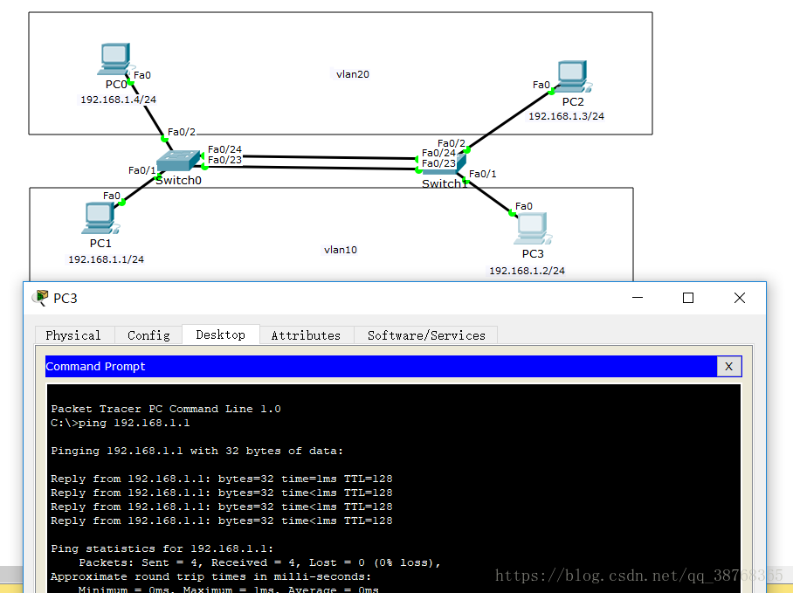
Task: Select the PC0 computer icon
Action: point(116,59)
